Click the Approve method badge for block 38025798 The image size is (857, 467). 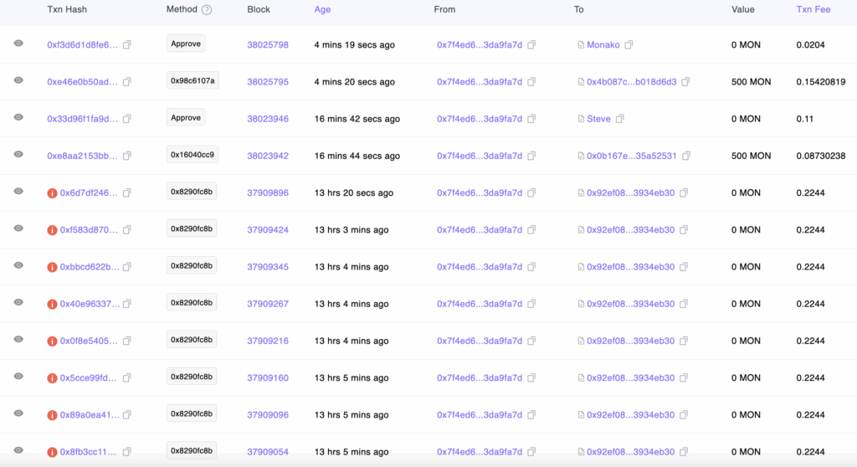186,44
